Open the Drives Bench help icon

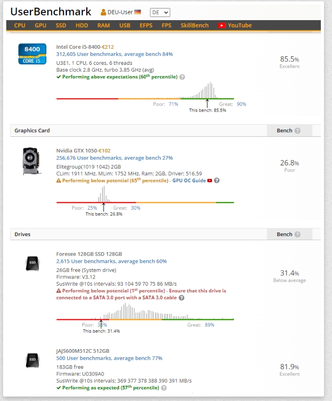coord(298,234)
